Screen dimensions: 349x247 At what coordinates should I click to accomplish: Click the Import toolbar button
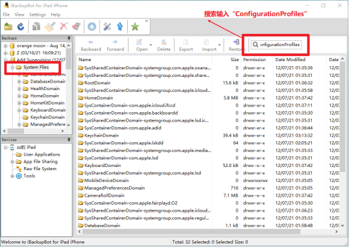(x=209, y=45)
